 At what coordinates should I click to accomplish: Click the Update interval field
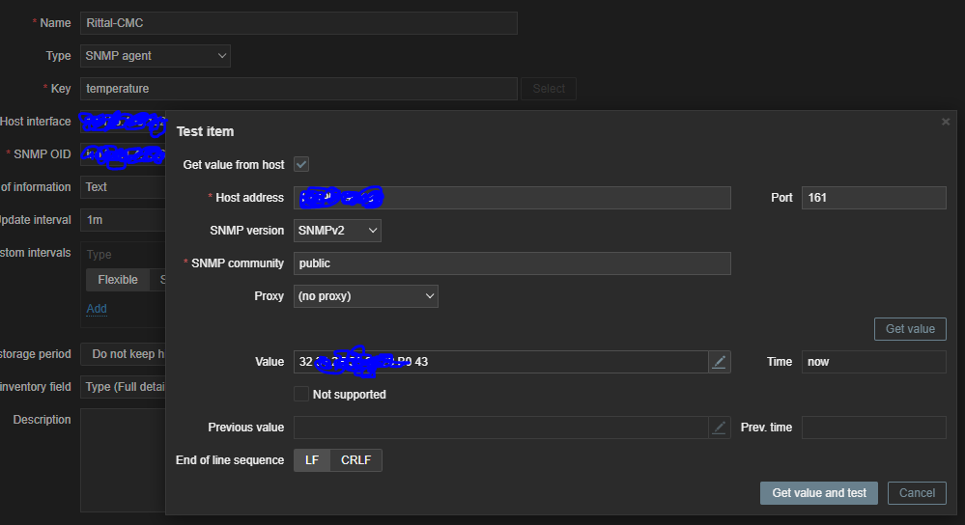123,219
